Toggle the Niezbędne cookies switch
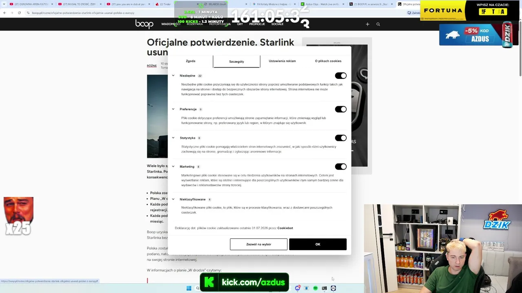 click(341, 76)
